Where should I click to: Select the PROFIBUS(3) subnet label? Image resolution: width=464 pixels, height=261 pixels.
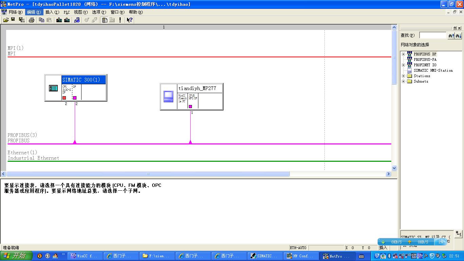[22, 135]
